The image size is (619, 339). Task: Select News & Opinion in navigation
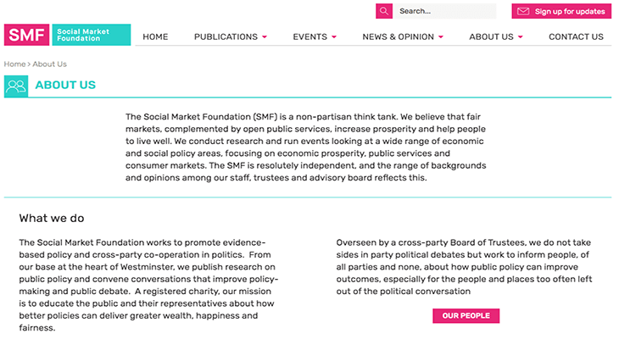point(398,36)
